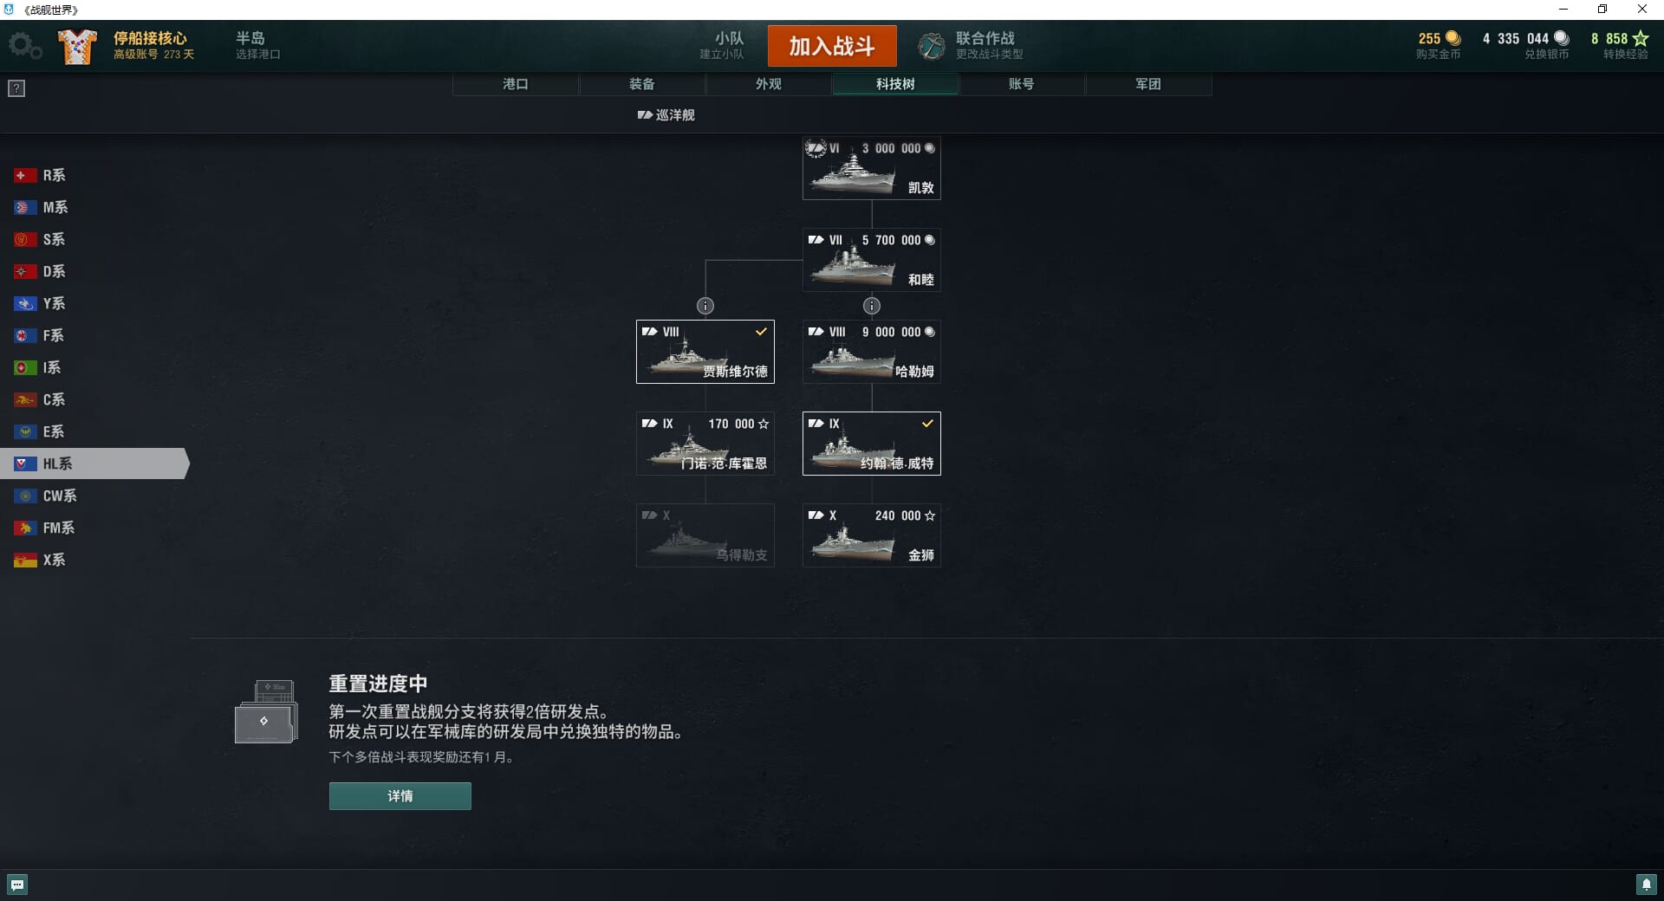The height and width of the screenshot is (901, 1664).
Task: Click the 详情 details button
Action: point(400,796)
